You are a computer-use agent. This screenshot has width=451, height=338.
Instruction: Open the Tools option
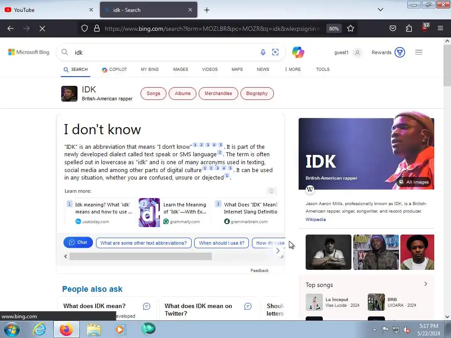(323, 70)
